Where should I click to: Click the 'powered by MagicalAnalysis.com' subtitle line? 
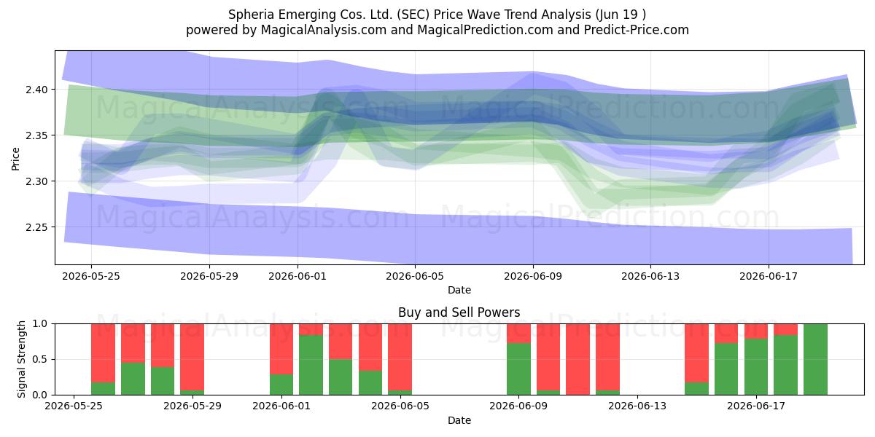click(x=437, y=30)
